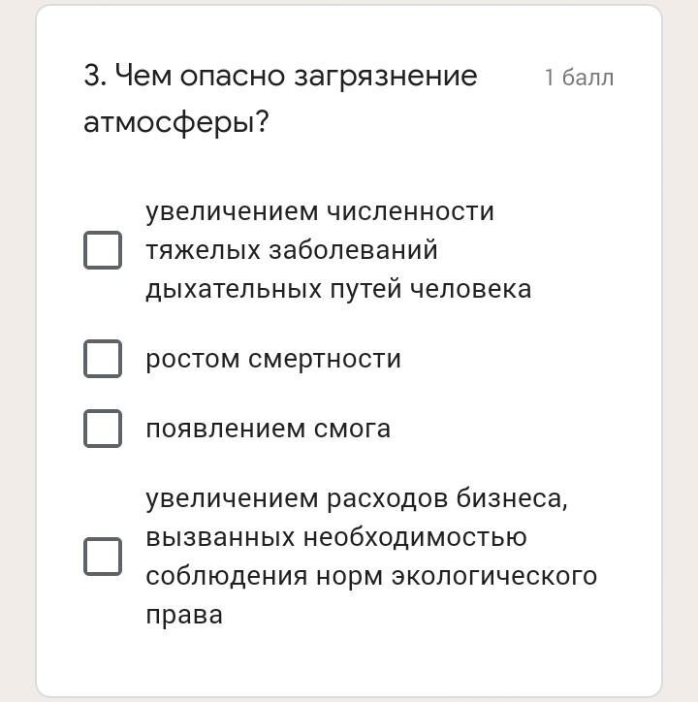Viewport: 698px width, 702px height.
Task: Click the word 'права' in last option
Action: 184,616
